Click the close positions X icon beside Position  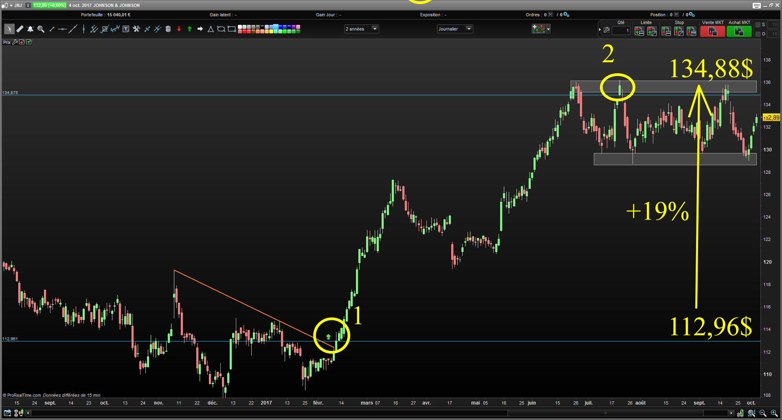pyautogui.click(x=677, y=15)
